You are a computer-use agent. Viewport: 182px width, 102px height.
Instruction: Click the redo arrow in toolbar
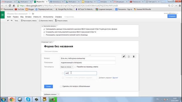pyautogui.click(x=11, y=21)
